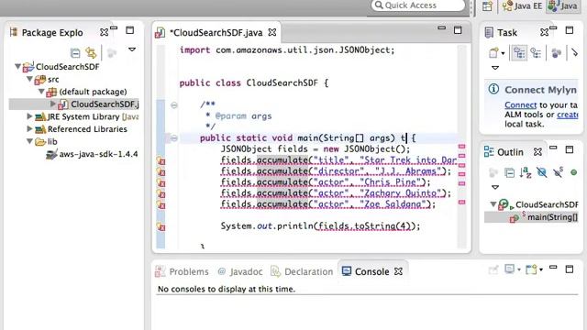Select aws-java-sdk-1.4.4 jar file

click(92, 154)
